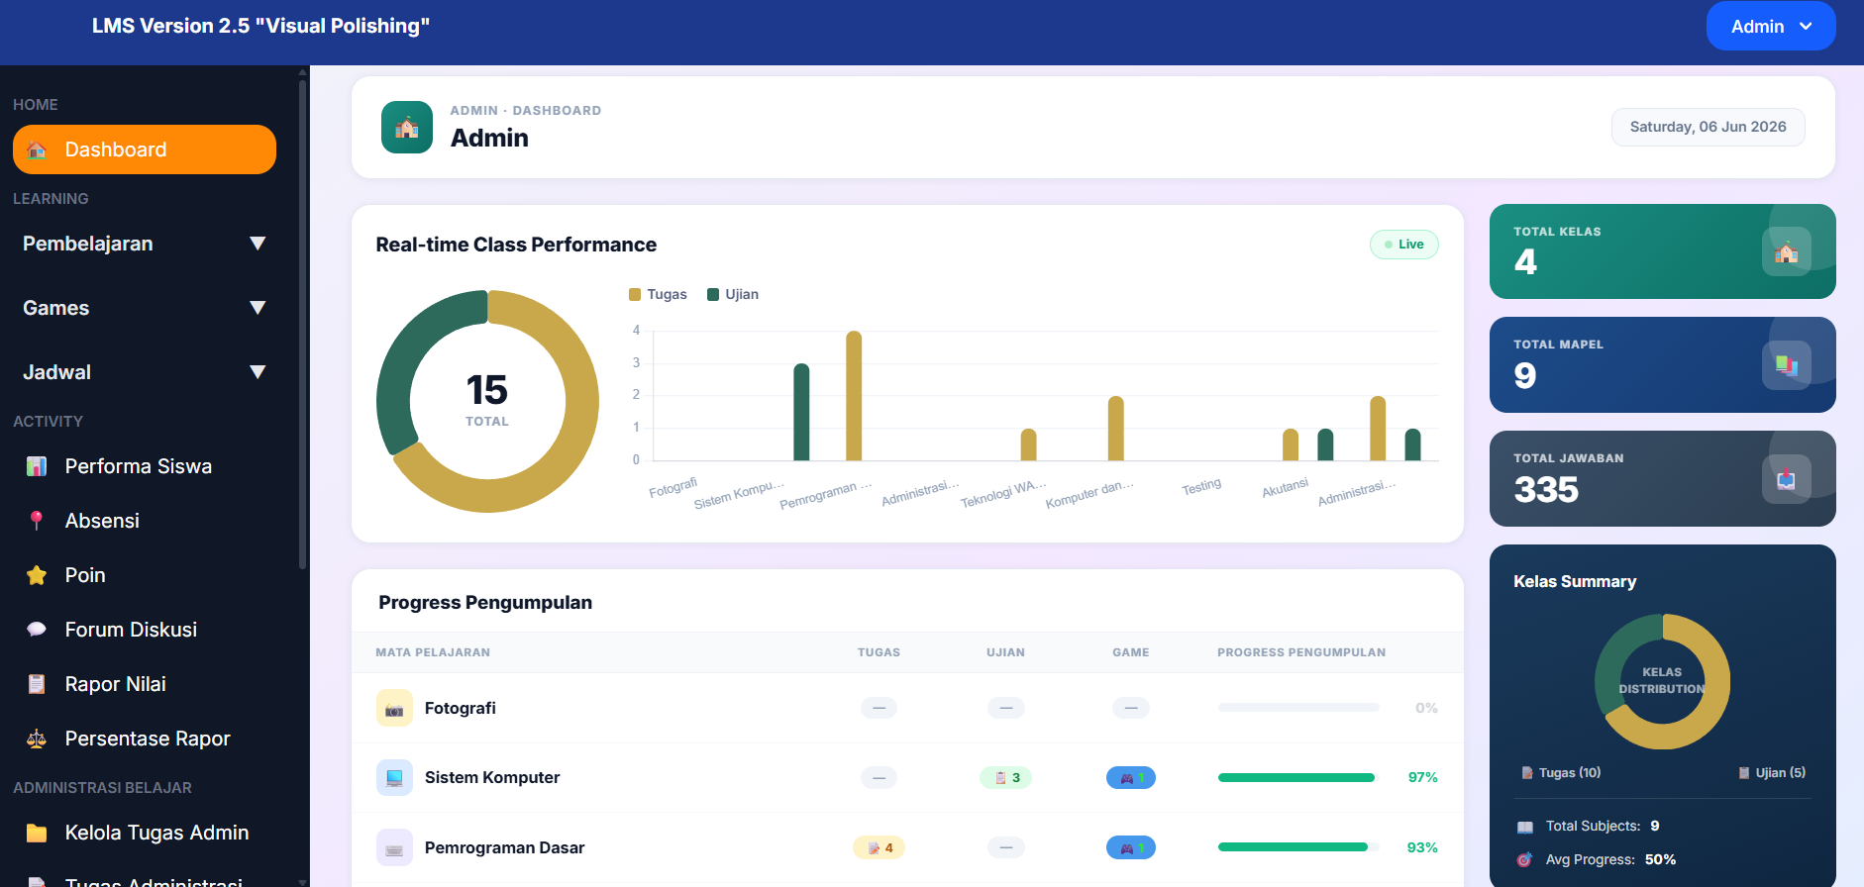Click Sistem Komputer 97% progress bar

click(x=1298, y=778)
